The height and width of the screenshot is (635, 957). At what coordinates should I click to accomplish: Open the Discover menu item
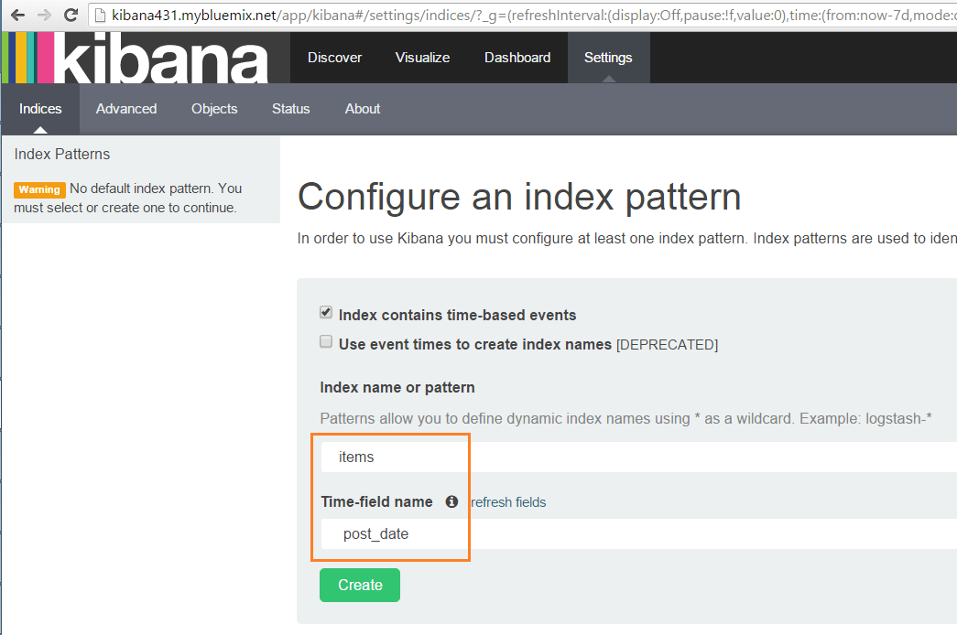[x=334, y=57]
